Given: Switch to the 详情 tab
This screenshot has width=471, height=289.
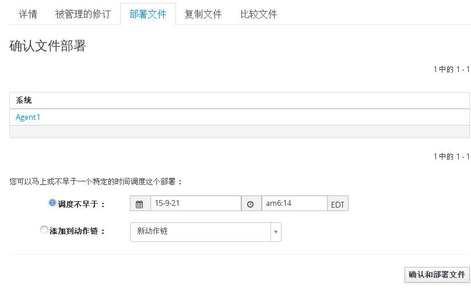Looking at the screenshot, I should point(28,14).
